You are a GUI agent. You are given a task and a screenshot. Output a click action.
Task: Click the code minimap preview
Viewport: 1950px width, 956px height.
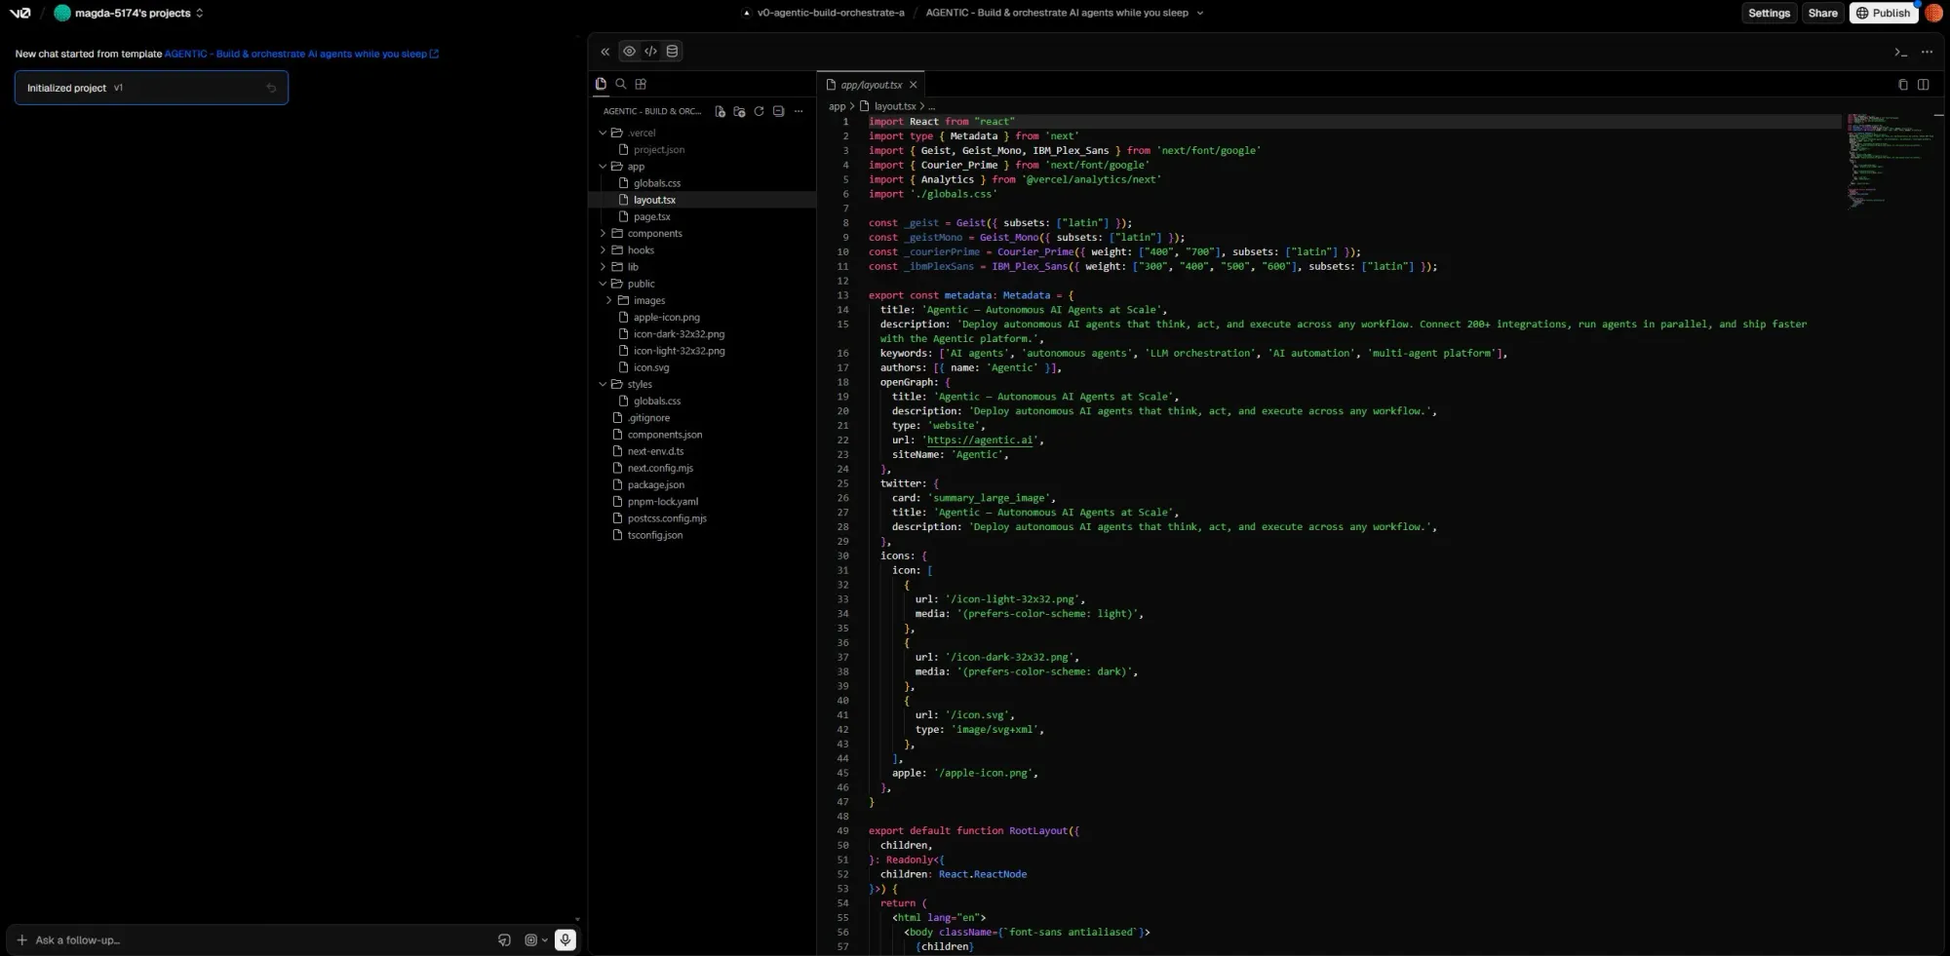[x=1891, y=161]
